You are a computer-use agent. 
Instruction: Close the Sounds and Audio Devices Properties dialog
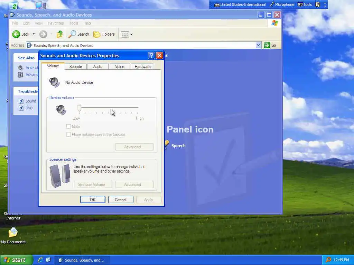coord(159,56)
